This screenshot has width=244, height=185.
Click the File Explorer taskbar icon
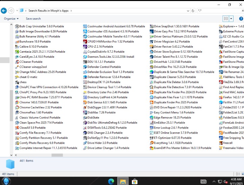tap(123, 181)
